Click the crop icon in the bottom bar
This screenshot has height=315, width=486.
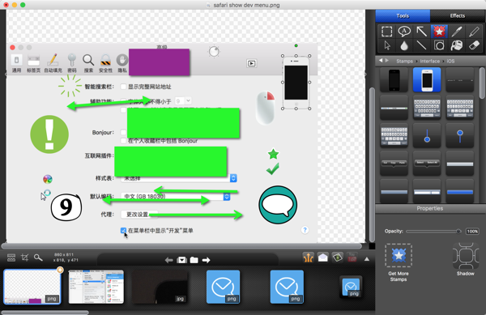tap(24, 258)
